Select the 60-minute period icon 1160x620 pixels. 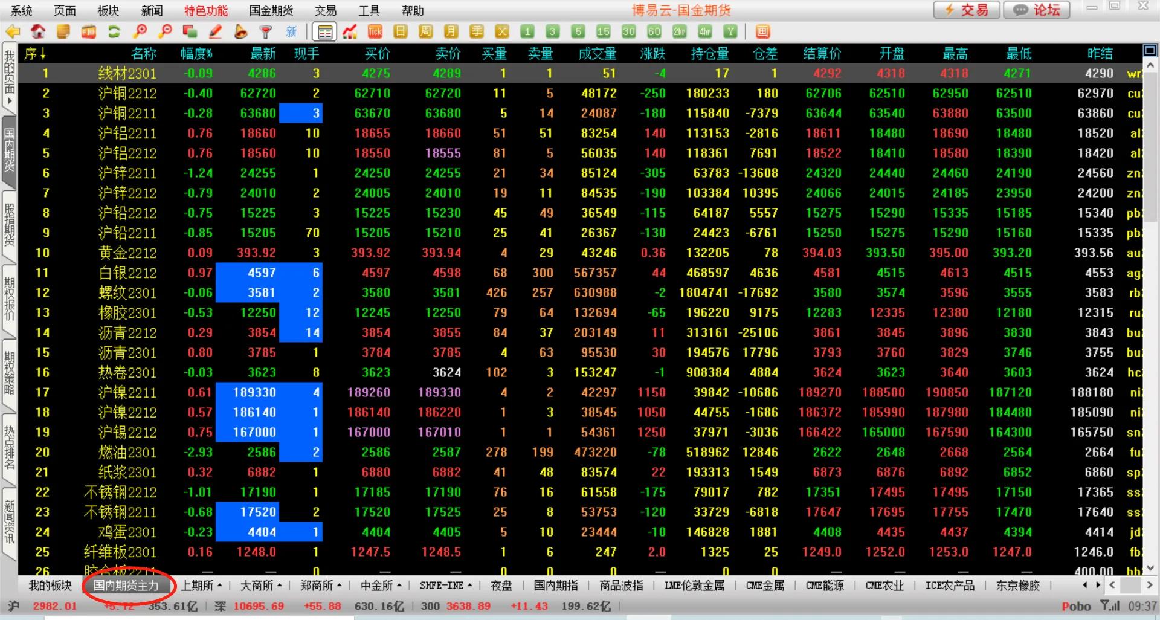click(x=654, y=32)
